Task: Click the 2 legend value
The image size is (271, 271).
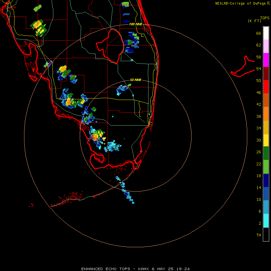Action: coord(260,223)
